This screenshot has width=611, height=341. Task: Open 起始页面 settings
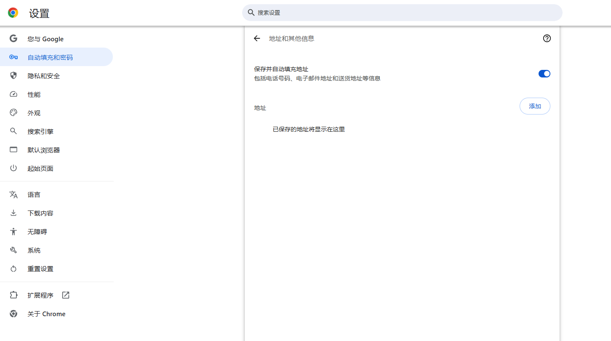[57, 168]
